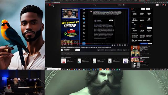
Task: Expand the video description with ...more
Action: pyautogui.click(x=72, y=54)
